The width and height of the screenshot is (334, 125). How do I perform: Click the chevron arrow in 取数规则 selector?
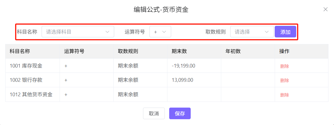(x=267, y=32)
